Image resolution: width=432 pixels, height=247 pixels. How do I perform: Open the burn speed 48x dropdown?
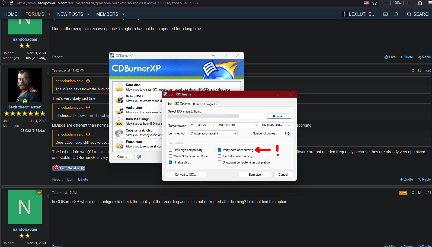(276, 125)
